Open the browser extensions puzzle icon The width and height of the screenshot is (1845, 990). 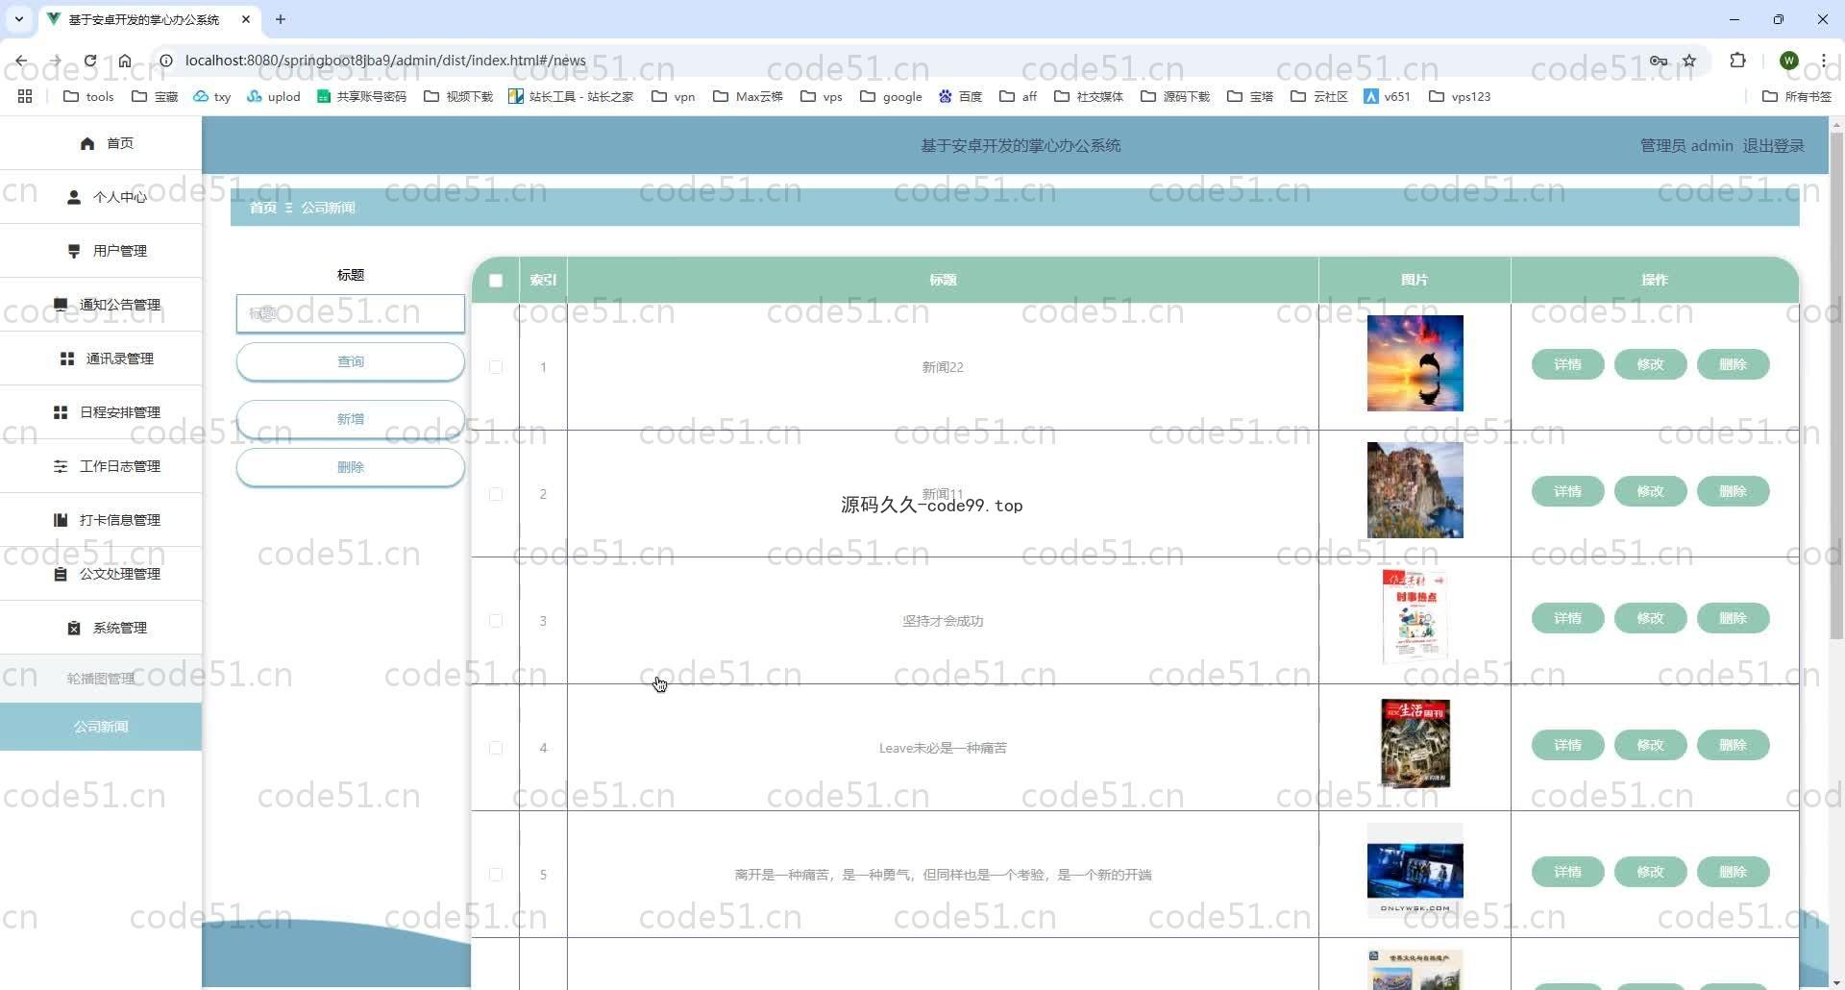[1737, 61]
